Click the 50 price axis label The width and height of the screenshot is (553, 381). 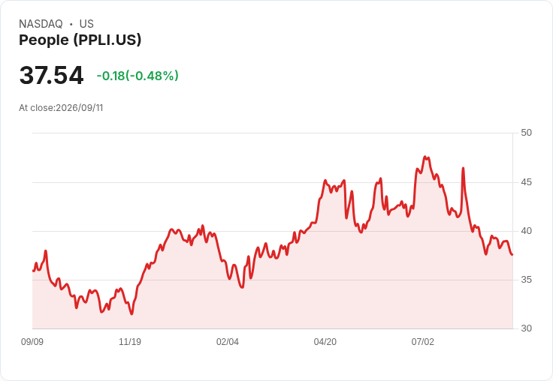(526, 133)
